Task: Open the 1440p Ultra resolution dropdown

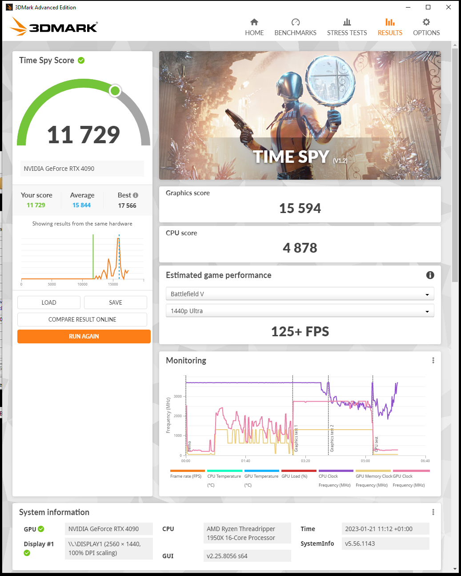Action: (x=300, y=311)
